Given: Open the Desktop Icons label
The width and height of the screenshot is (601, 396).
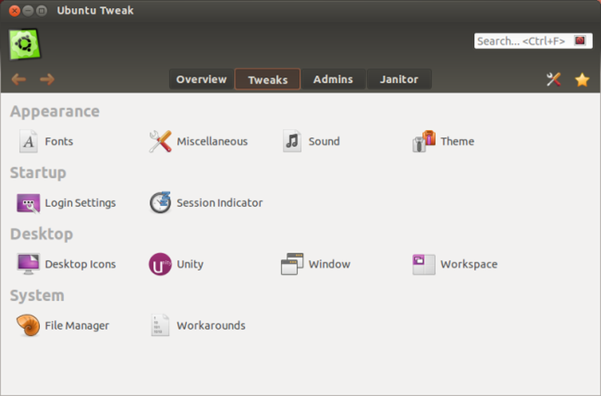Looking at the screenshot, I should (80, 265).
